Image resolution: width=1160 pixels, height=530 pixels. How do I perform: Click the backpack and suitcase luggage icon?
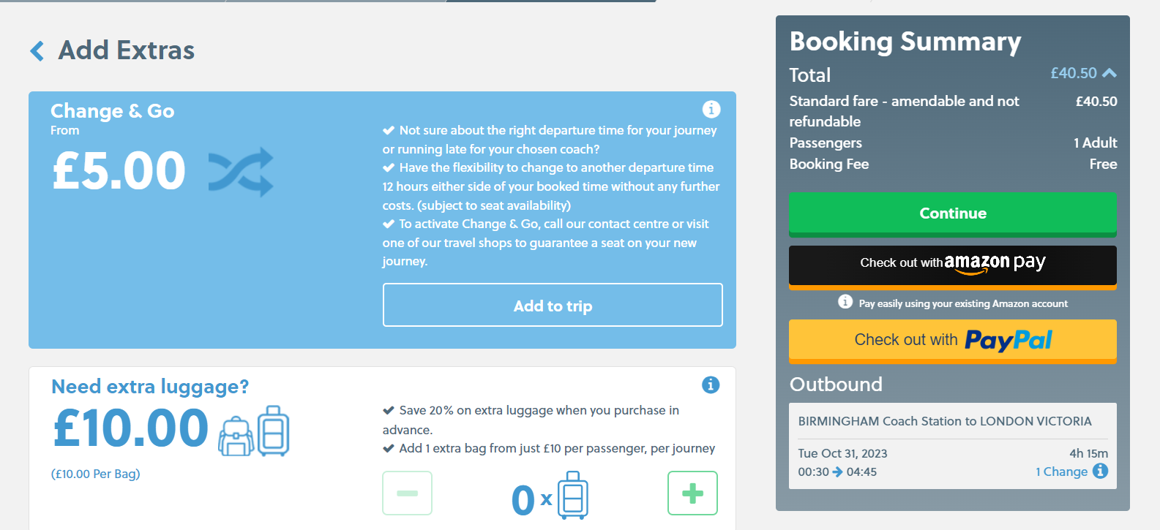point(254,431)
